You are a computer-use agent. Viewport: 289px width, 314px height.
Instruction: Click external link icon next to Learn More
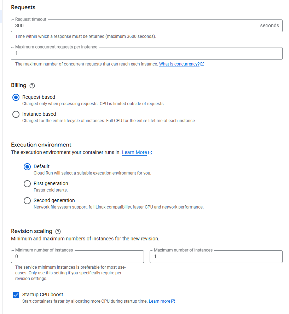[x=150, y=153]
